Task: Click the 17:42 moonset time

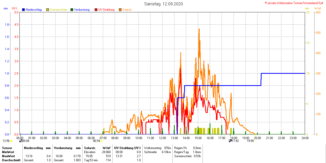Action: pyautogui.click(x=235, y=141)
